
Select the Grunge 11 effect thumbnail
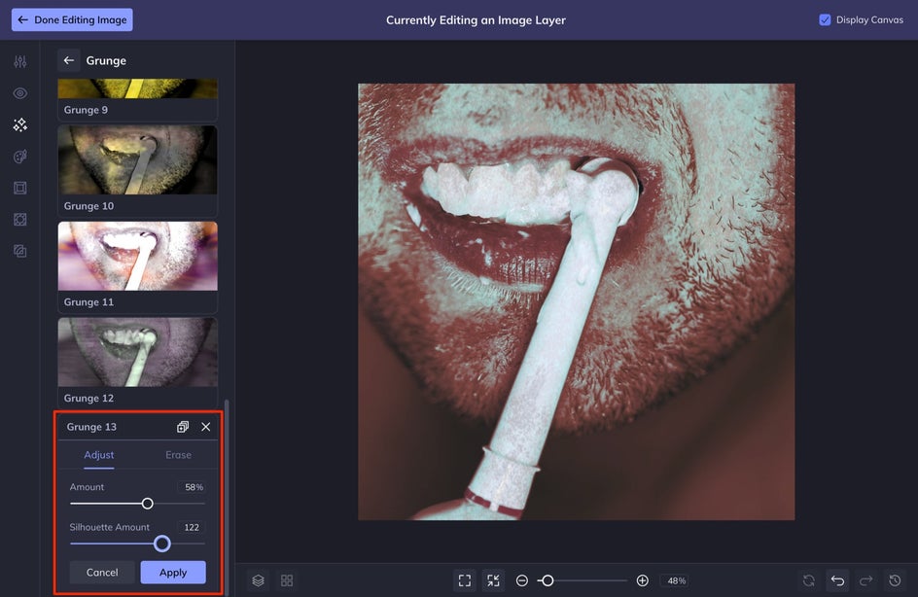(137, 256)
